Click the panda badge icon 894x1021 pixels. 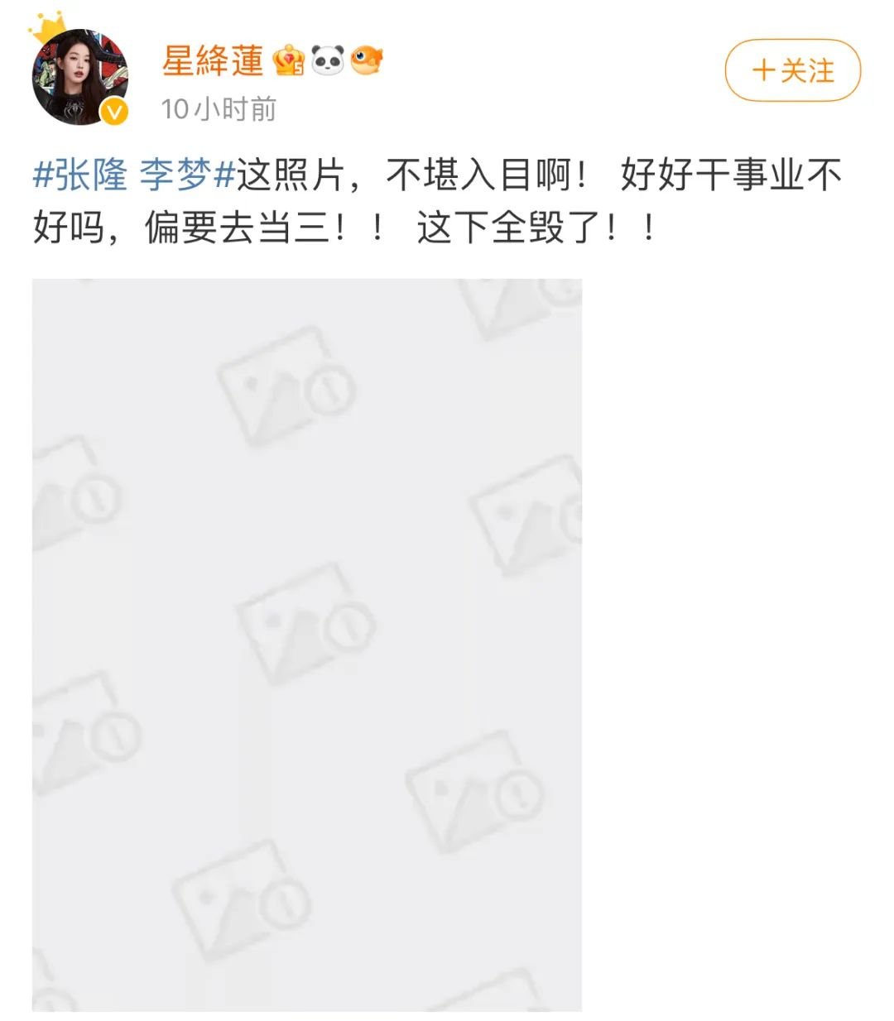(328, 60)
